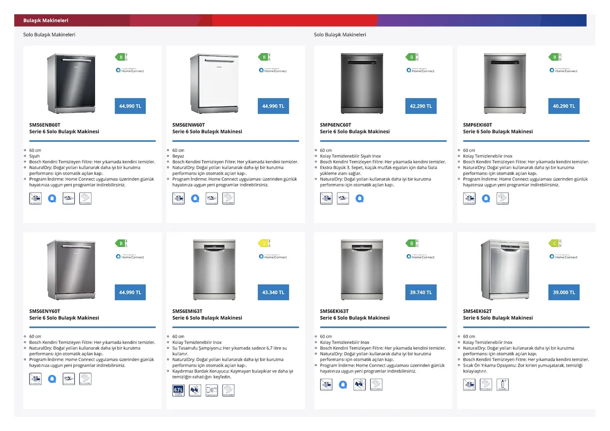Click the D energy rating label on SMS6EMI63T
The image size is (610, 431).
click(x=264, y=243)
